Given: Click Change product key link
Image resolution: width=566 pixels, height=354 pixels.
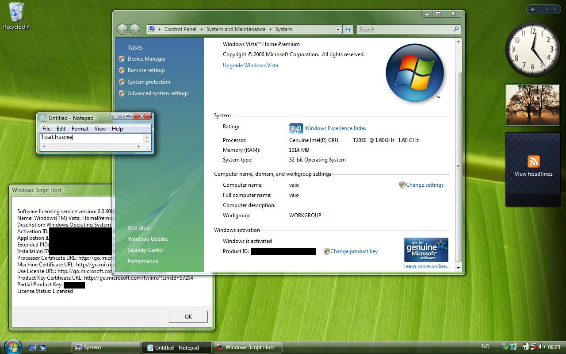Looking at the screenshot, I should click(x=354, y=251).
